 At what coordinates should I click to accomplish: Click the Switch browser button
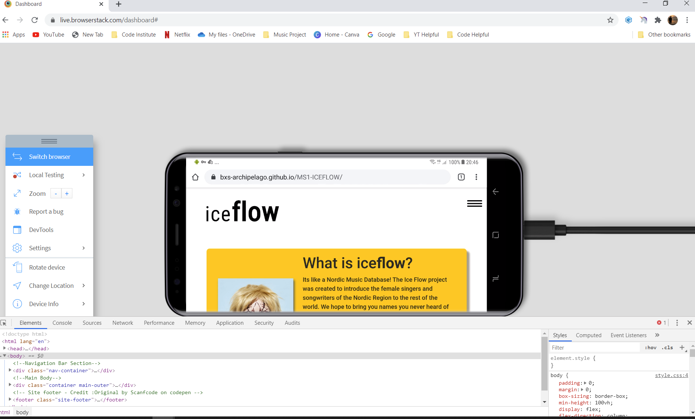[x=49, y=157]
